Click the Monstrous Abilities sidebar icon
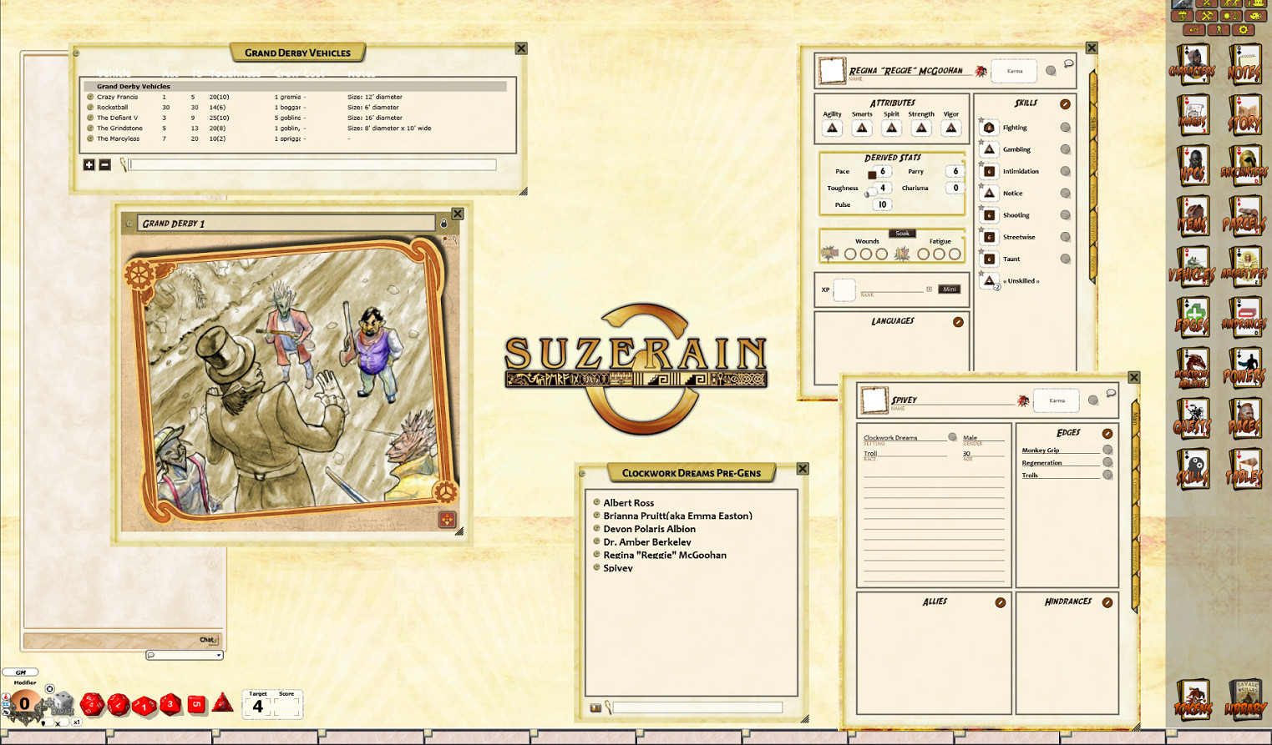 pos(1192,369)
